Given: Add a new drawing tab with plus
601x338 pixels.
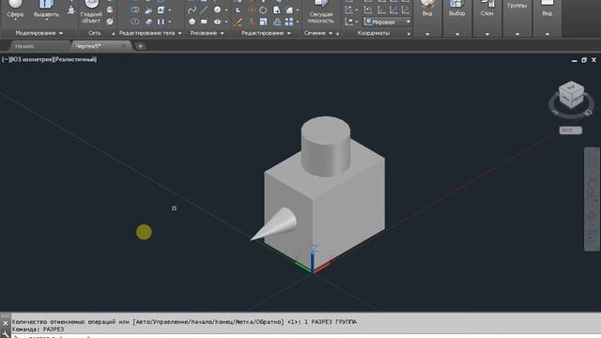Looking at the screenshot, I should 141,46.
